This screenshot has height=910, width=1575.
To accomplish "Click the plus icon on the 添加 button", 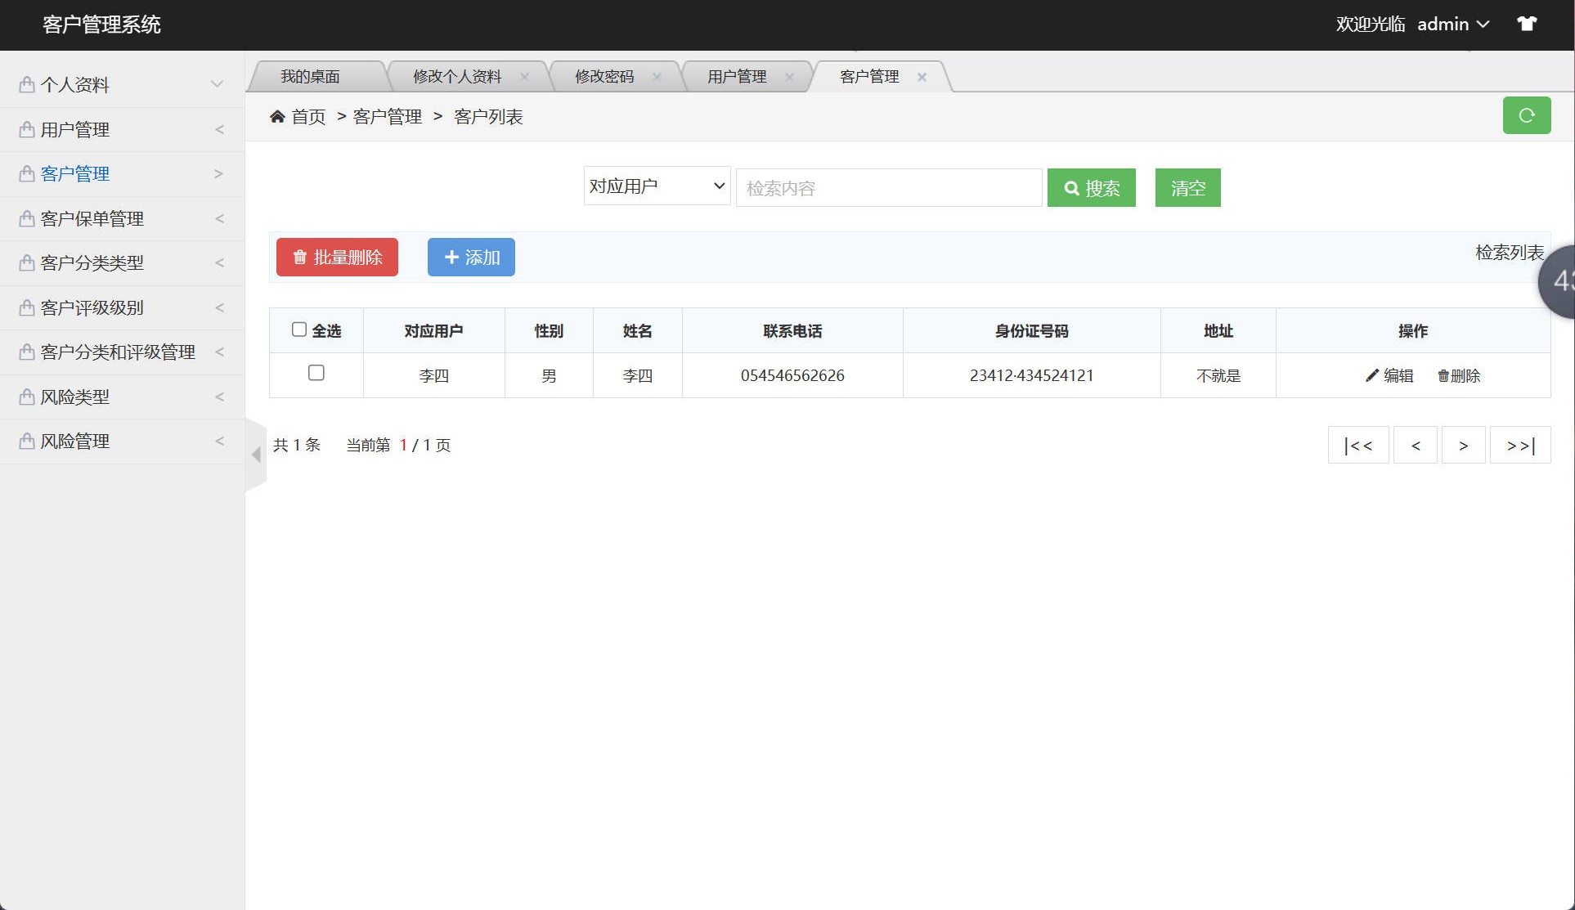I will coord(452,257).
